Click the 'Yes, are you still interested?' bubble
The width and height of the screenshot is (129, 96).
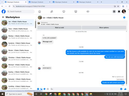[115, 57]
